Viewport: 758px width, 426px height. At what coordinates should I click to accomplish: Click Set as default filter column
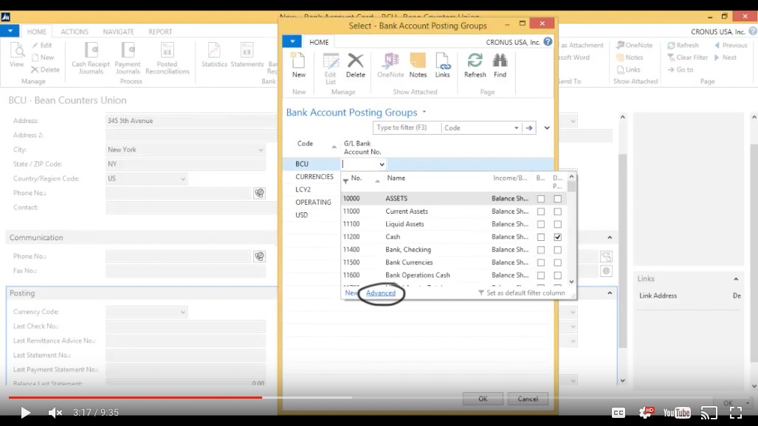(x=522, y=293)
